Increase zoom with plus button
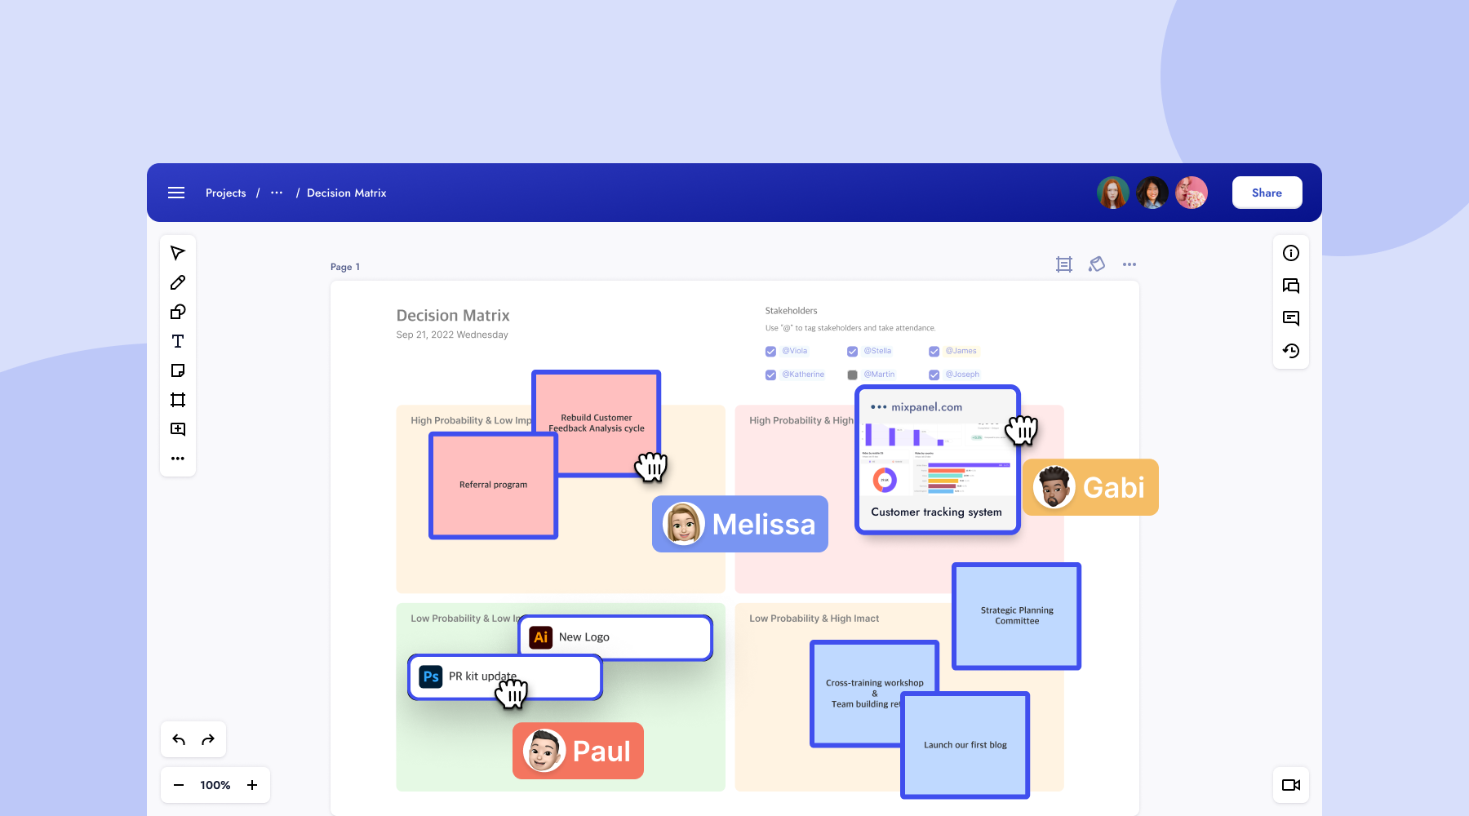Viewport: 1469px width, 816px height. click(x=252, y=785)
